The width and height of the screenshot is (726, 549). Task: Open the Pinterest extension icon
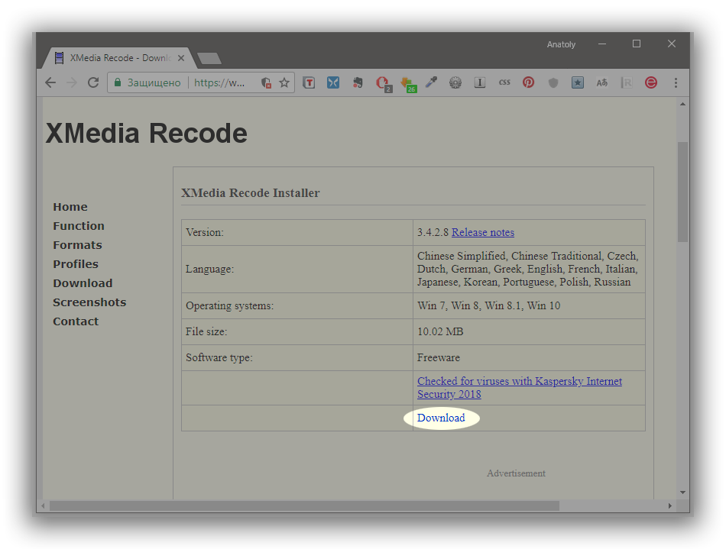pyautogui.click(x=528, y=82)
